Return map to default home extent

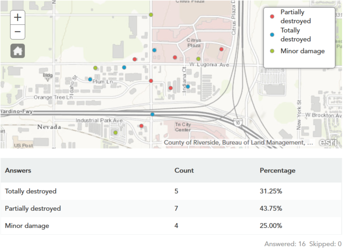pos(18,51)
